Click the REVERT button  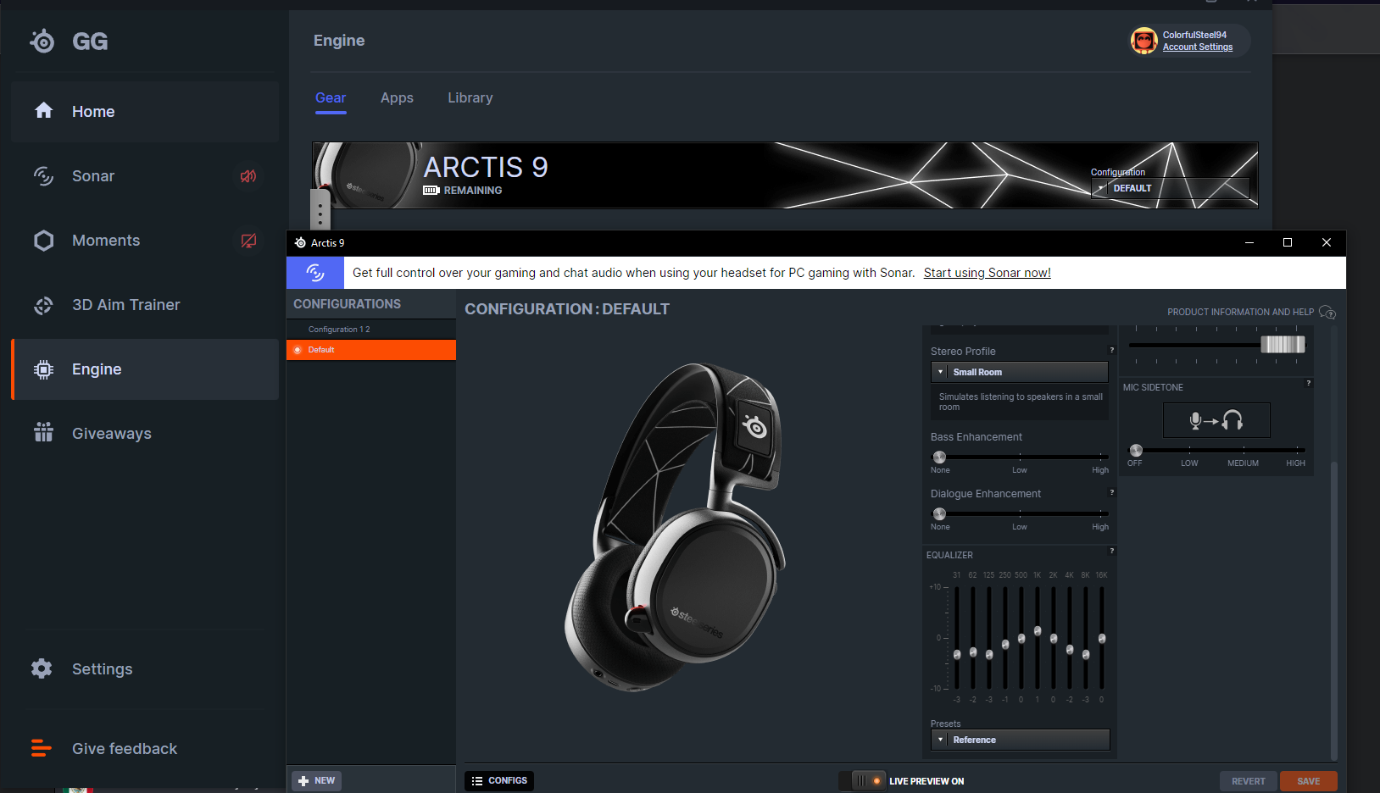[x=1248, y=781]
